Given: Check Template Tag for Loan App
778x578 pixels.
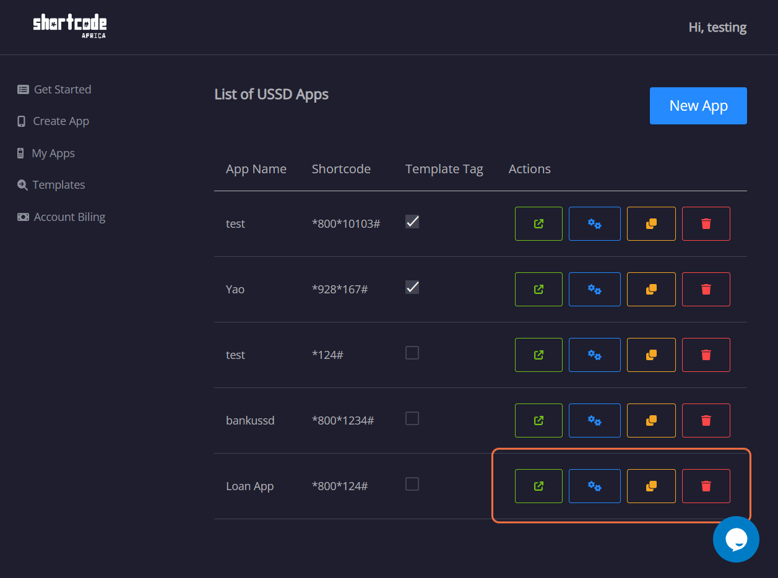Looking at the screenshot, I should pos(412,484).
